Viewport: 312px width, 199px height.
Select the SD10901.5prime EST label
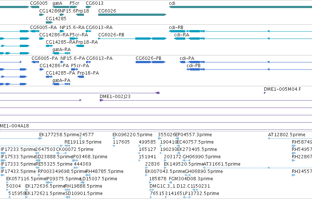(x=84, y=193)
